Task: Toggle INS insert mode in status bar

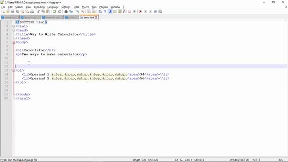Action: tap(280, 160)
